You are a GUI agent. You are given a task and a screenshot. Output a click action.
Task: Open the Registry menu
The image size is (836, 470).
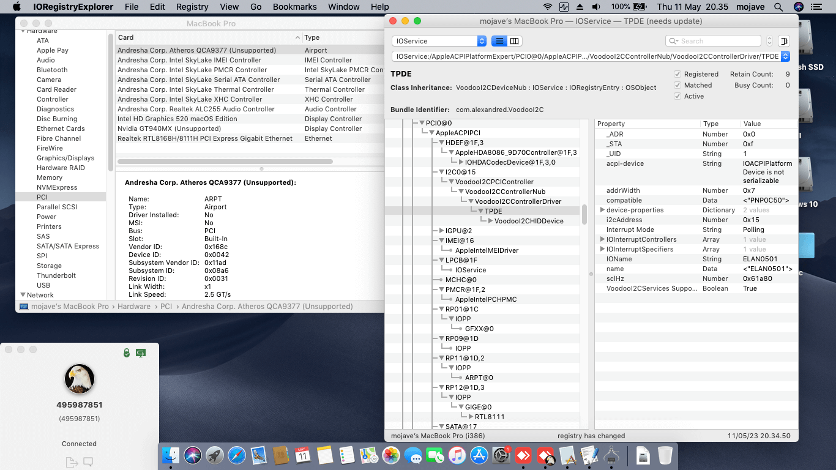click(x=192, y=7)
